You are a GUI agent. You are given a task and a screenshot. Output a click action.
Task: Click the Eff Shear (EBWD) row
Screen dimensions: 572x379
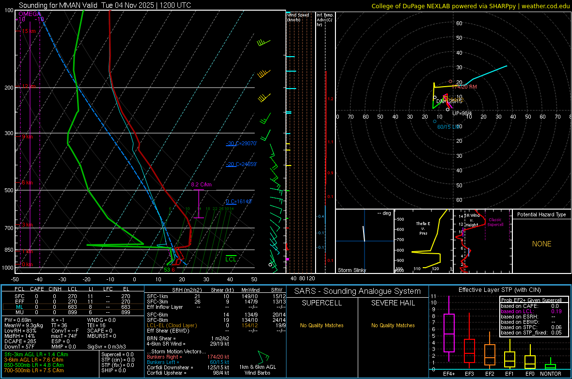[x=216, y=331]
